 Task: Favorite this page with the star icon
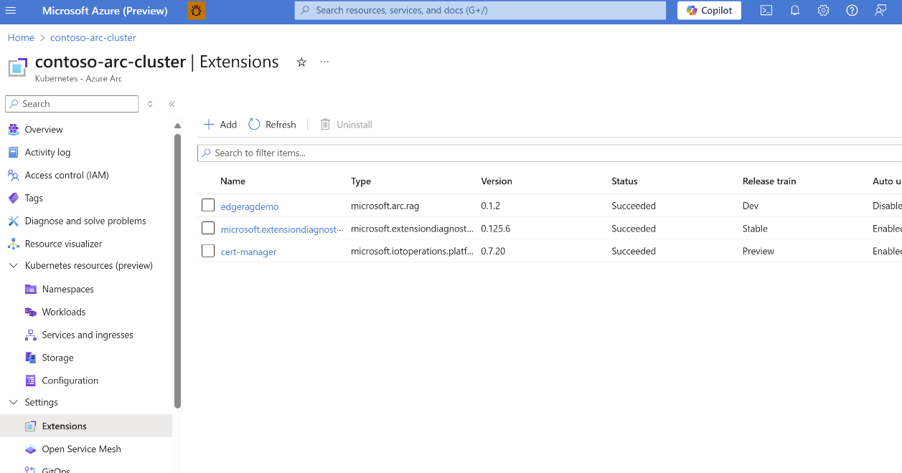point(301,62)
